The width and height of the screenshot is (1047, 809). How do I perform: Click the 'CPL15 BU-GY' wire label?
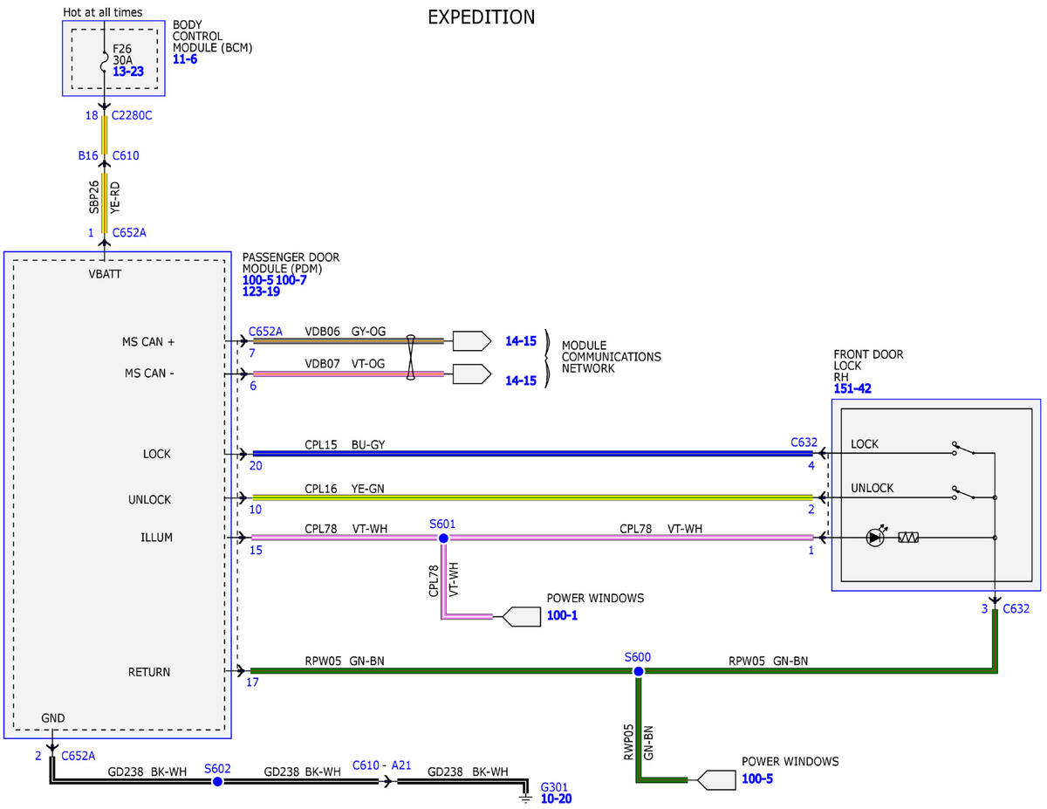pos(345,444)
